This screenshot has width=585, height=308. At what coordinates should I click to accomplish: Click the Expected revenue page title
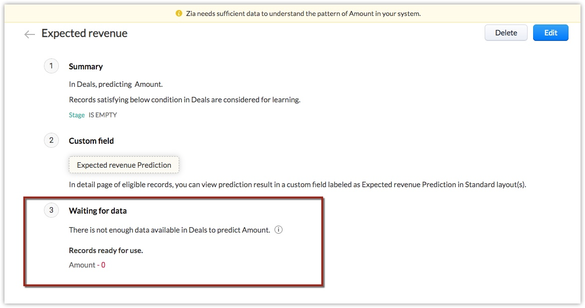(x=84, y=33)
